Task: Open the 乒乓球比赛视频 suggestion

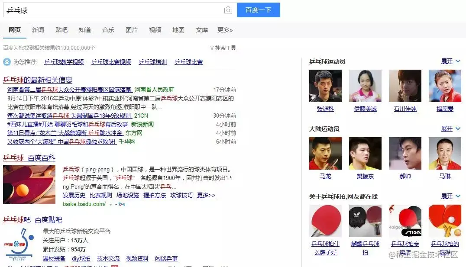Action: [x=111, y=62]
